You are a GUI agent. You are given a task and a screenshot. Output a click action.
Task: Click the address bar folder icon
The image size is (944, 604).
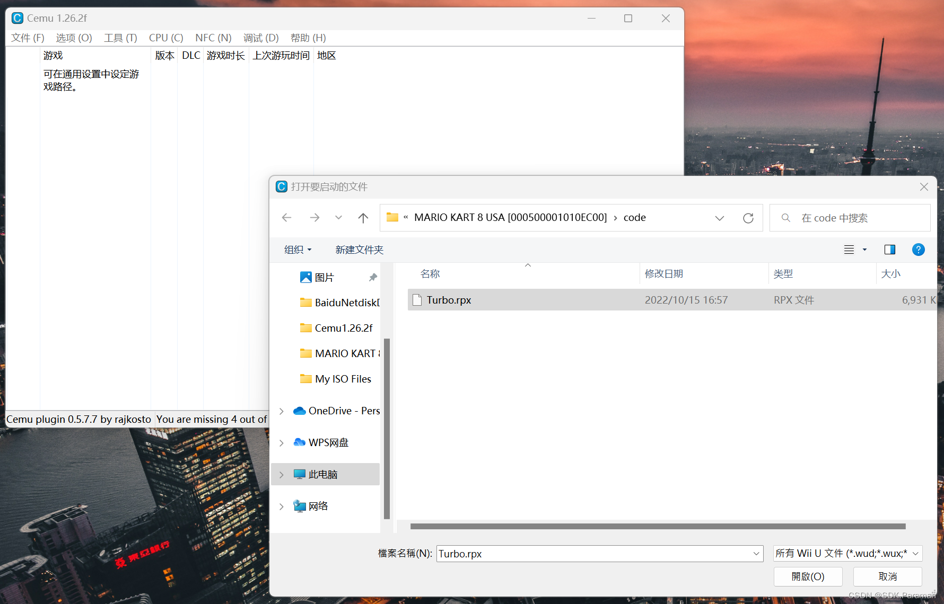tap(392, 217)
